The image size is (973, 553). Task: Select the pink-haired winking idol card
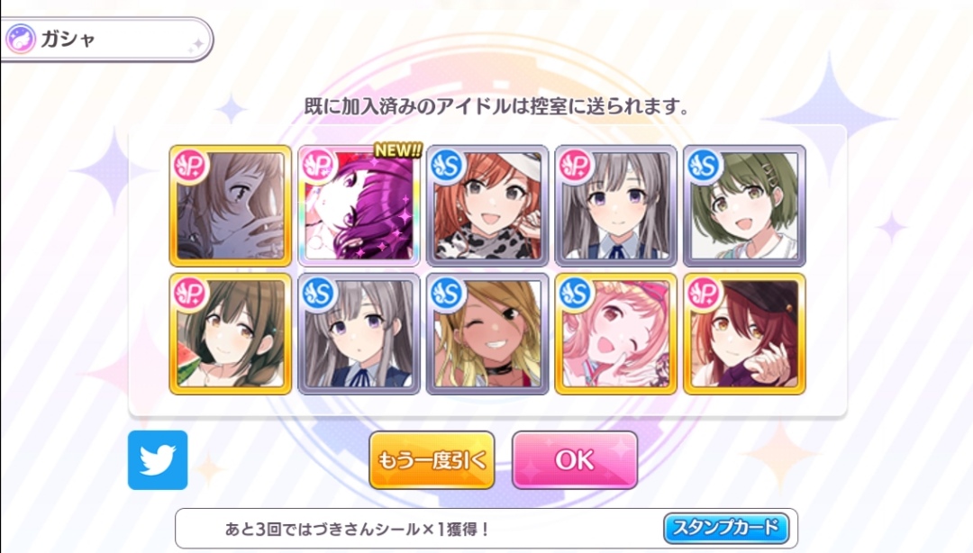coord(615,334)
